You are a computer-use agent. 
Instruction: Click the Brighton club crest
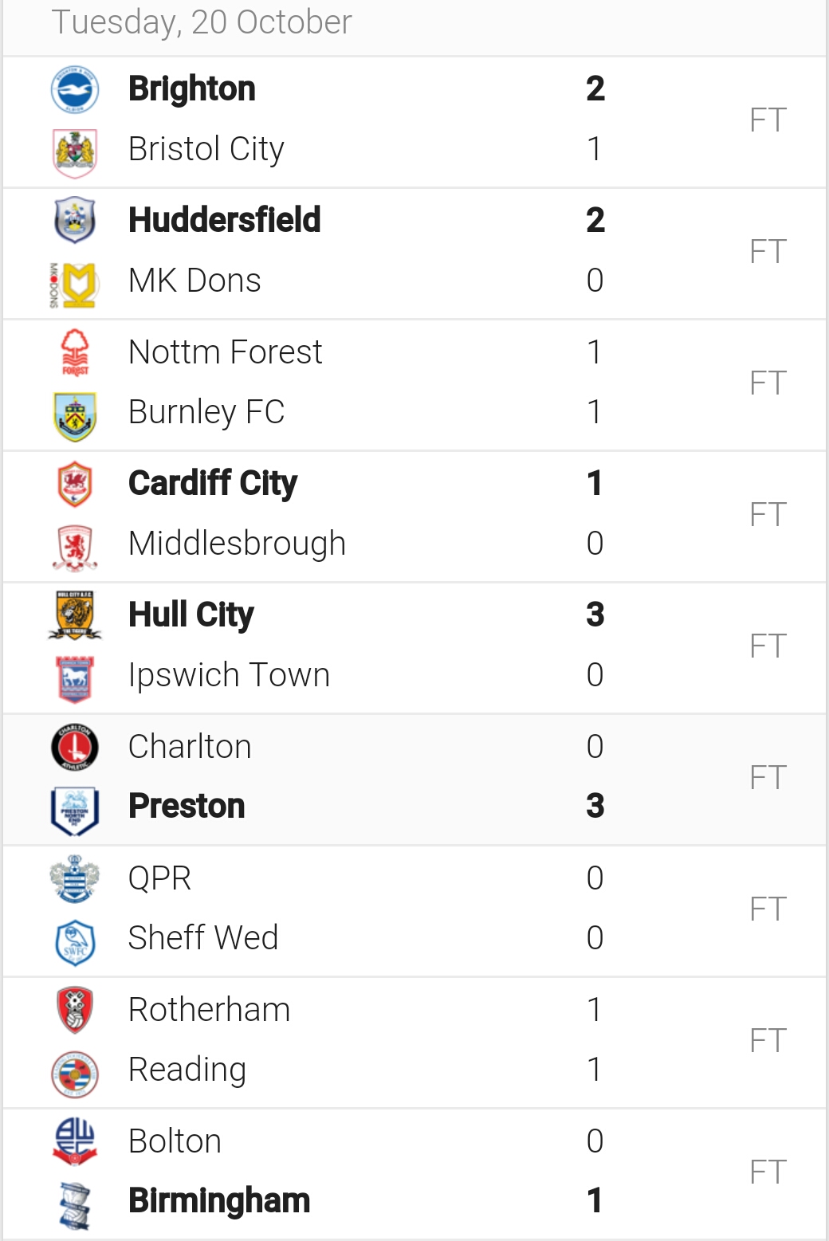[x=75, y=89]
